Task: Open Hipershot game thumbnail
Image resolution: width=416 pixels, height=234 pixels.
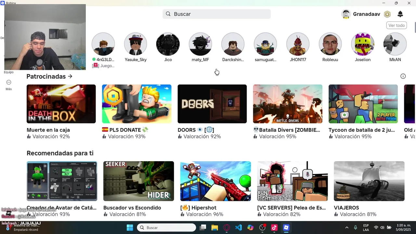Action: [215, 181]
